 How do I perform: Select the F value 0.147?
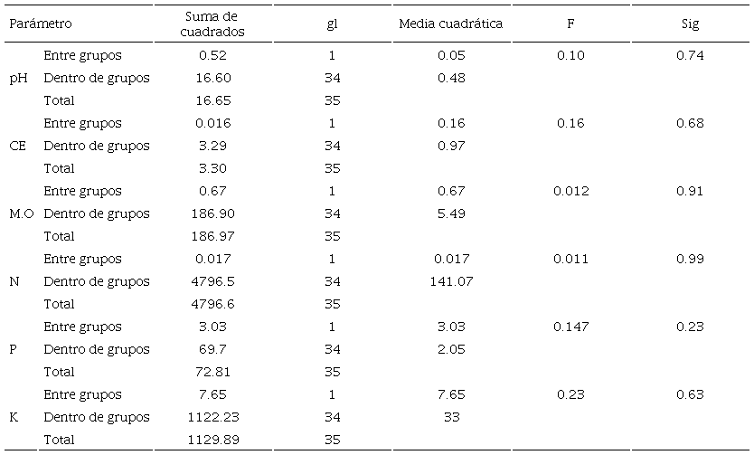click(x=570, y=327)
